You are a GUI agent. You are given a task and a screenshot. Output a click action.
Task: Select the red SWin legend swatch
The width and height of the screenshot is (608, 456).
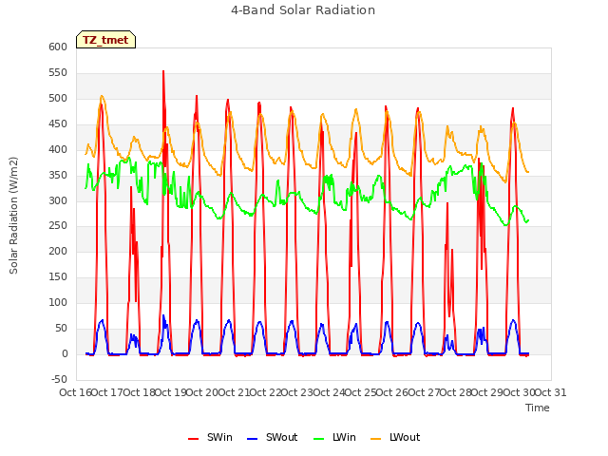pos(193,438)
